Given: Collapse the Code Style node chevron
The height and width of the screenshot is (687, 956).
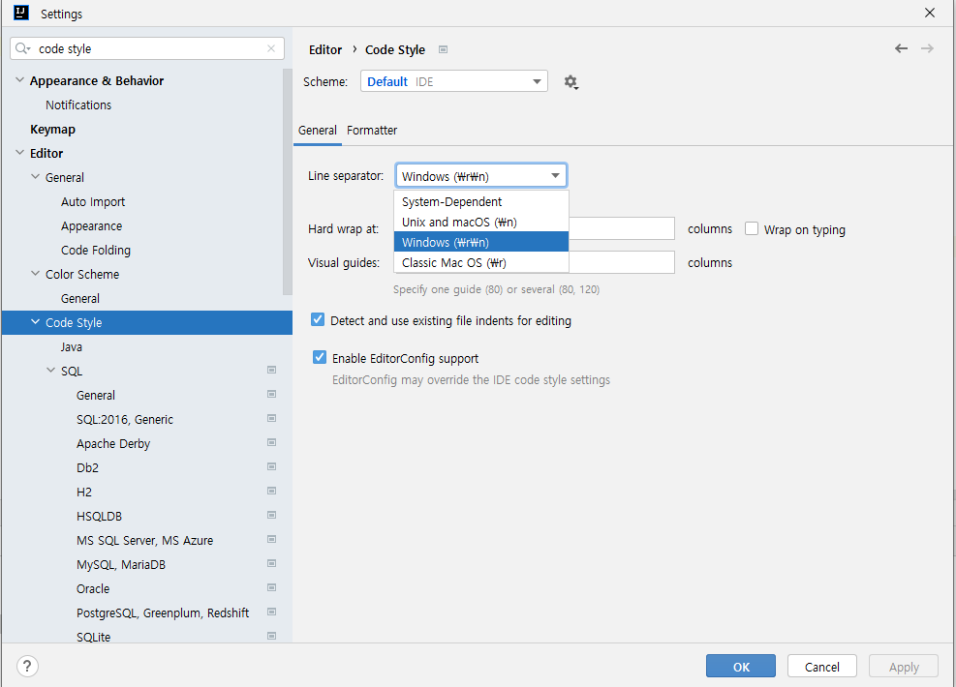Looking at the screenshot, I should [x=36, y=321].
